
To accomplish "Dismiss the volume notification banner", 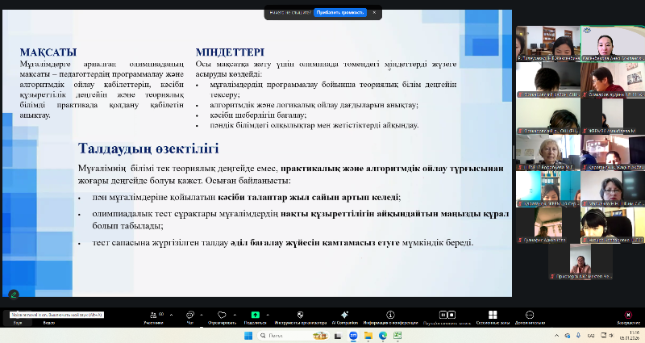I will [372, 13].
